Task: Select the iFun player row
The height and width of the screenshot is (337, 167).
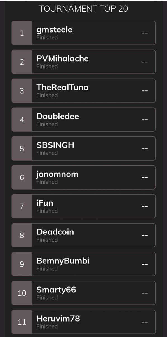Action: coord(83,206)
